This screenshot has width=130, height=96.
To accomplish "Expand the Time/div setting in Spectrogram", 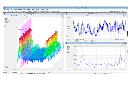I will [x=4, y=17].
